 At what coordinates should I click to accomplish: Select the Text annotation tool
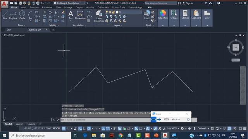(x=71, y=15)
